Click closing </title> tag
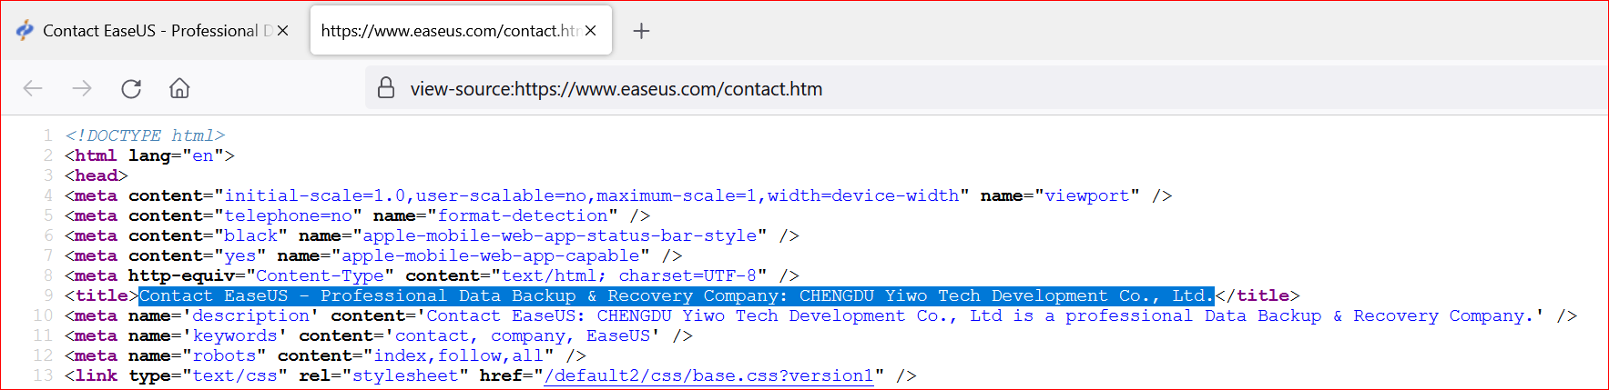 pyautogui.click(x=1258, y=295)
